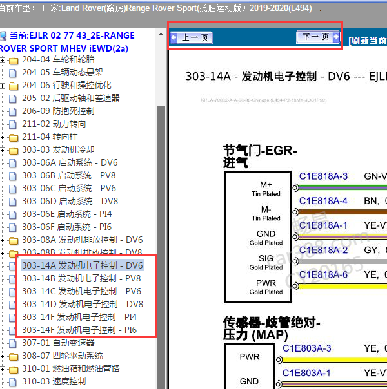
Task: Expand the 308-07 四轮驱动系统 folder
Action: pos(2,356)
